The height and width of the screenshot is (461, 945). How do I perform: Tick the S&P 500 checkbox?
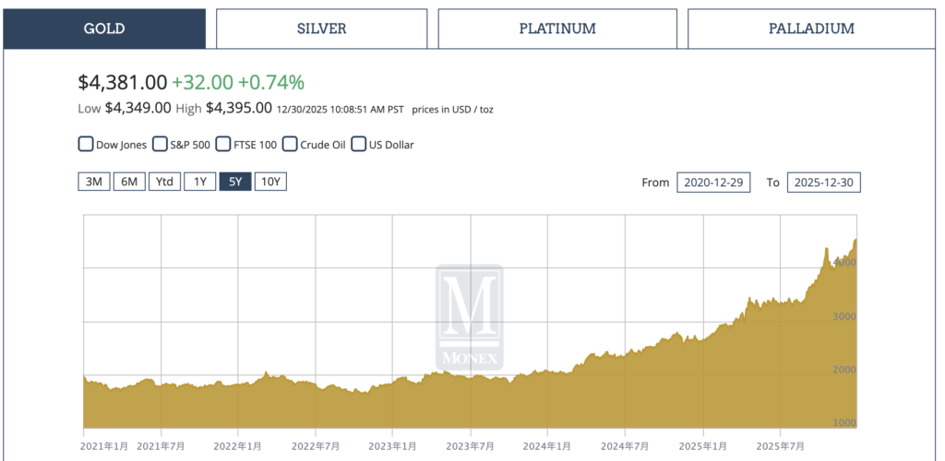click(160, 145)
